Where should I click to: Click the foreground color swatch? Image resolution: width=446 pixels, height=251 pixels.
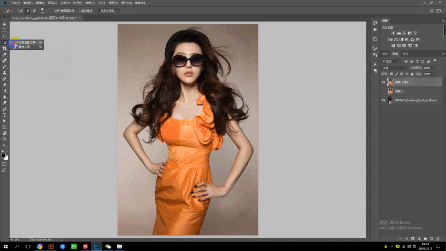point(3,155)
